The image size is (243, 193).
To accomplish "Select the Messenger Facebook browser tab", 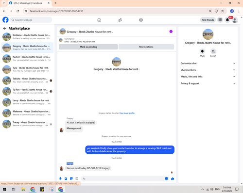I will [29, 3].
